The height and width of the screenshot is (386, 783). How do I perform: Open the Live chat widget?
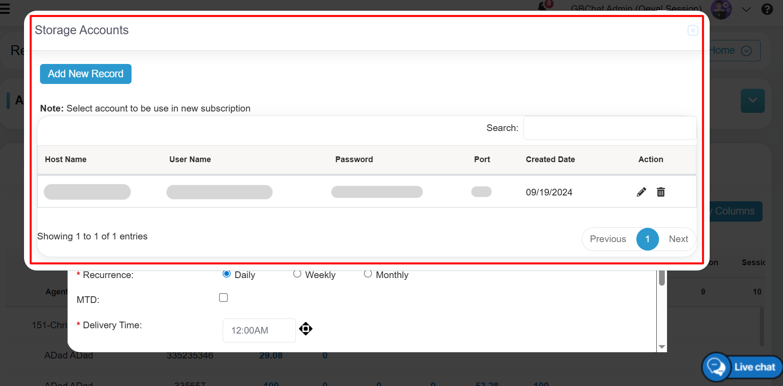742,367
